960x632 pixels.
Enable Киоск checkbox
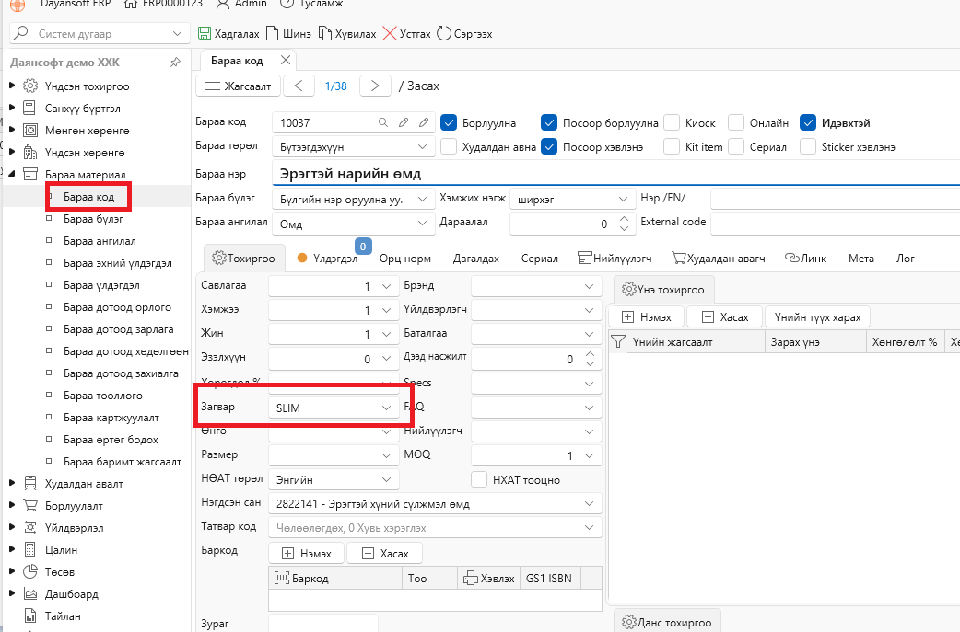coord(672,123)
